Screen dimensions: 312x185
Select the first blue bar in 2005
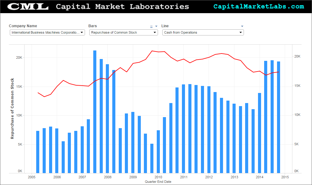click(38, 152)
